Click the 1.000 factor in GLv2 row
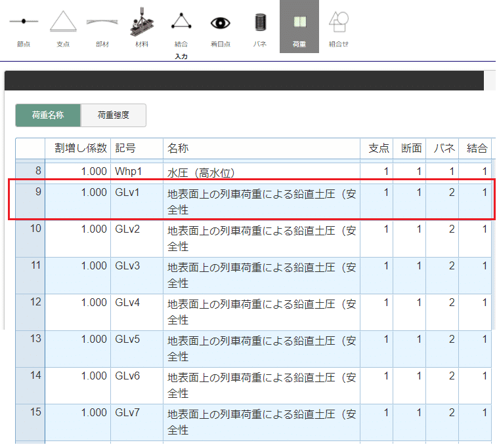The height and width of the screenshot is (447, 497). (x=78, y=239)
